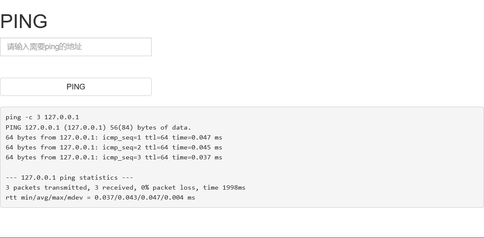The height and width of the screenshot is (238, 484).
Task: Click the "0.037/0.043/0.047/0.004 ms" rtt values
Action: [x=145, y=197]
